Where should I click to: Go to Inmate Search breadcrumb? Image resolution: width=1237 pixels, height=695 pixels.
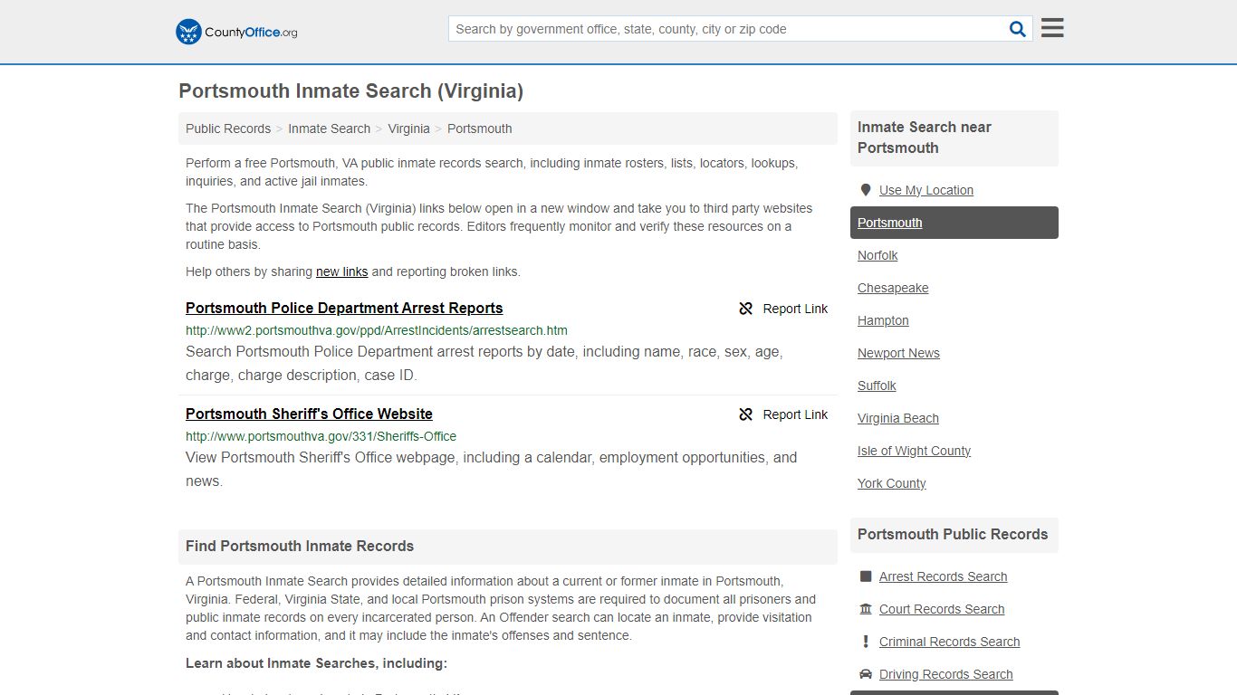click(329, 129)
